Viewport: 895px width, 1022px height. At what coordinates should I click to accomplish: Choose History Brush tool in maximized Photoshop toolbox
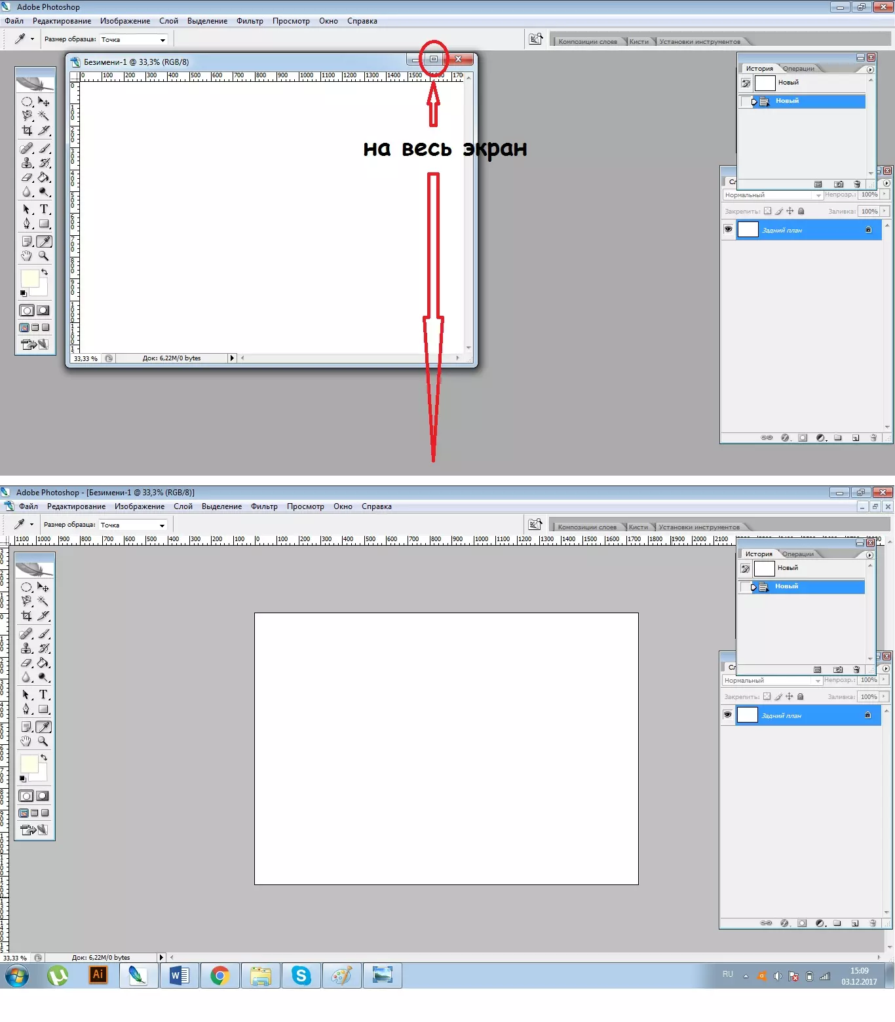pyautogui.click(x=43, y=649)
